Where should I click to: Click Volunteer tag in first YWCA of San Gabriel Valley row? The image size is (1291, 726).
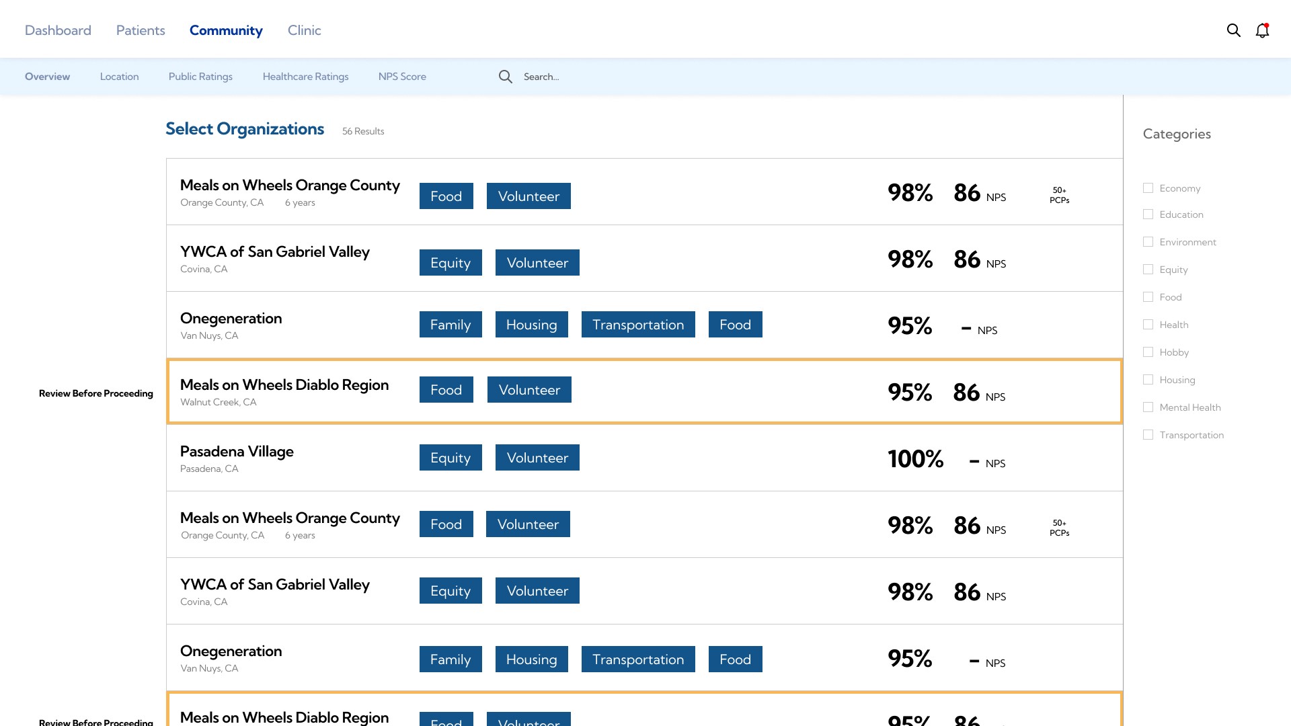[x=537, y=263]
